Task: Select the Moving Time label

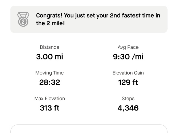Action: tap(50, 73)
